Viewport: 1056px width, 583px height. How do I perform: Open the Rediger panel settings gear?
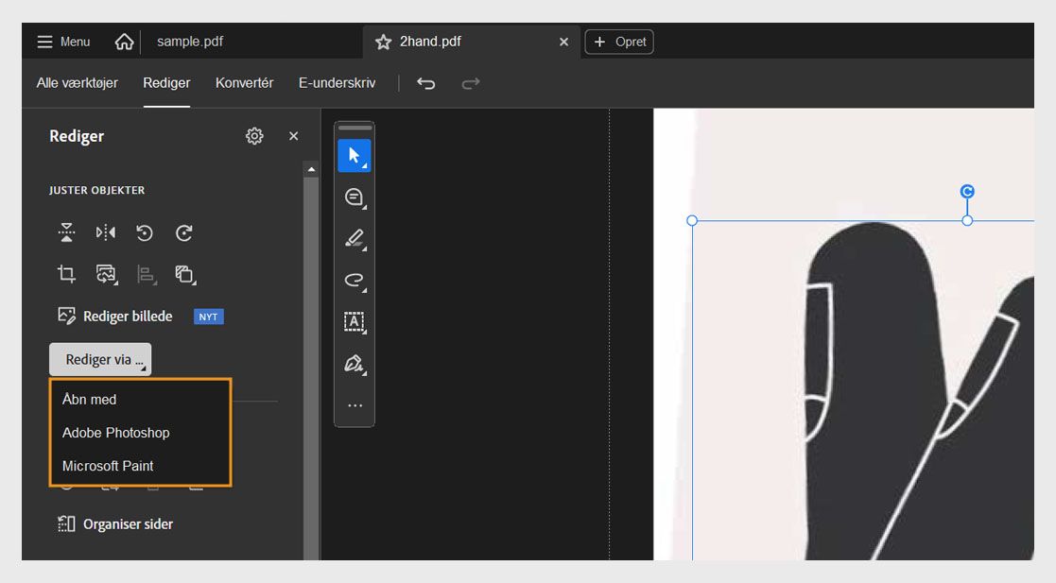[254, 135]
